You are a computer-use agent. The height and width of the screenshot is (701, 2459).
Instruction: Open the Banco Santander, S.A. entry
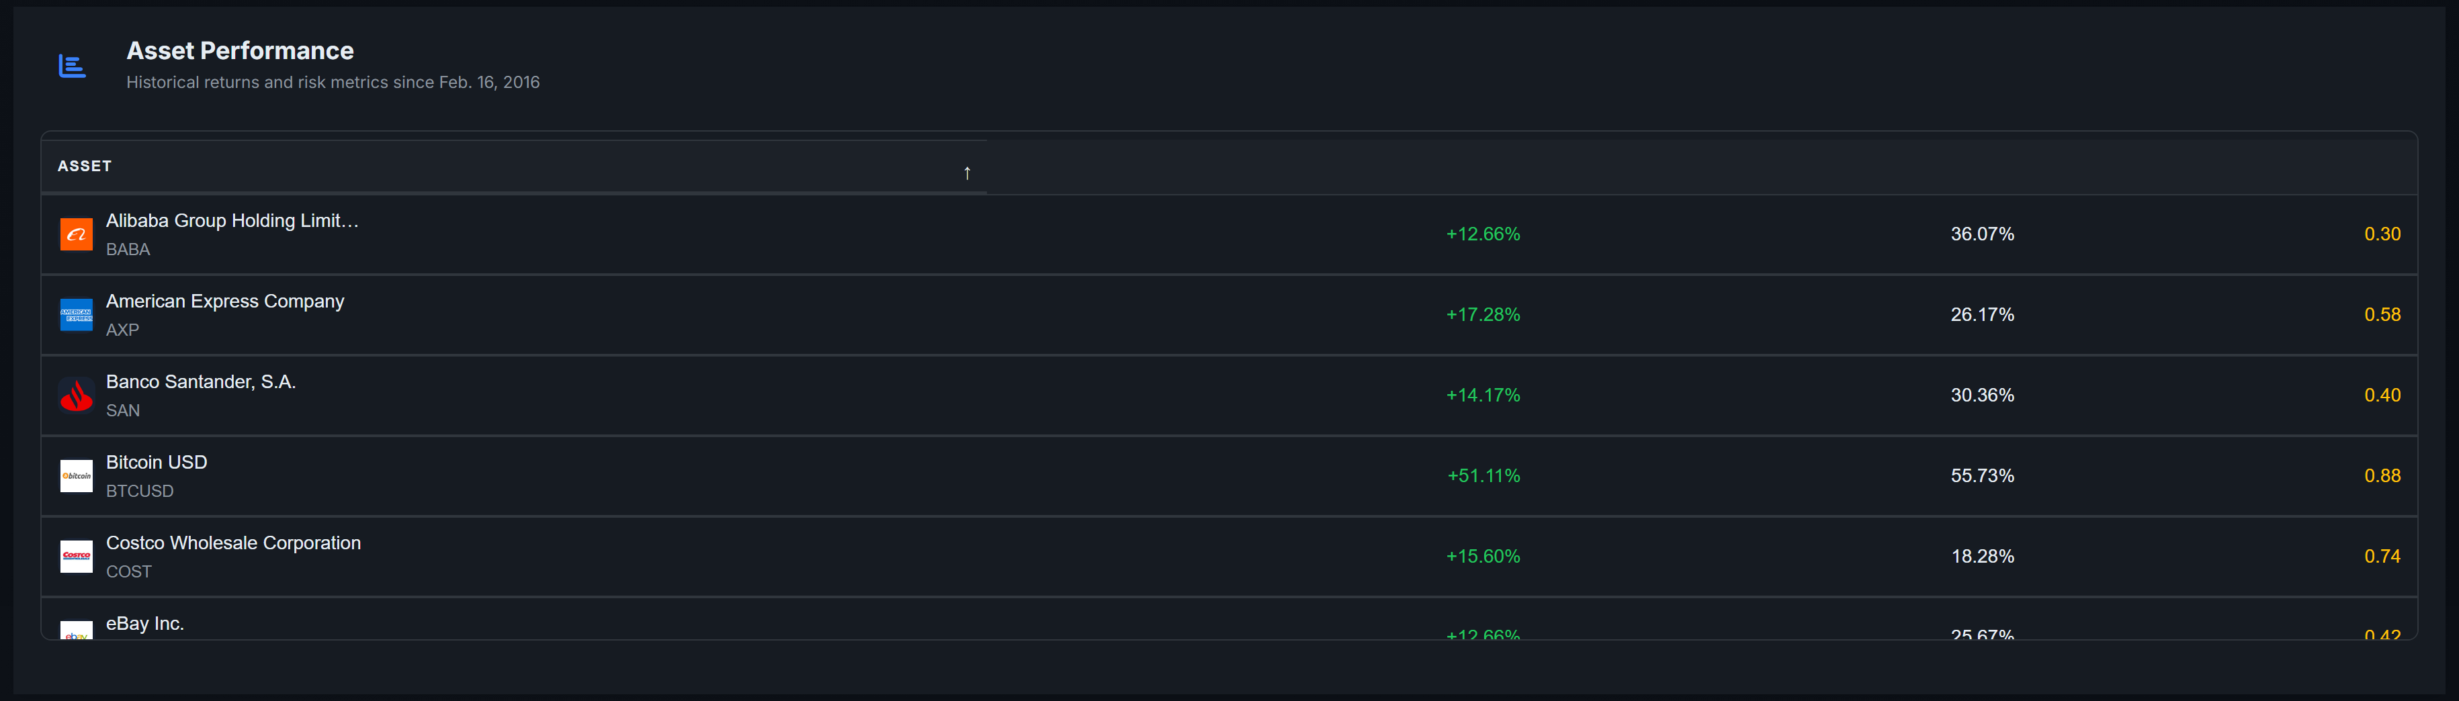pos(200,381)
